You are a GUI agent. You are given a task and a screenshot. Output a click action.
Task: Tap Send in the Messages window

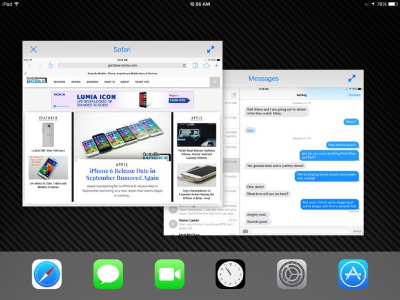357,231
